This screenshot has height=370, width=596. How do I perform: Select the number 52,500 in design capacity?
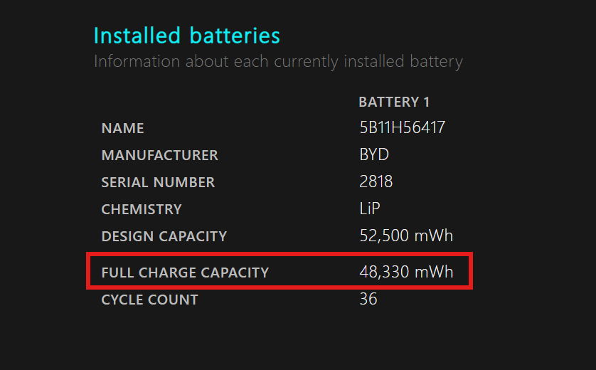[385, 236]
